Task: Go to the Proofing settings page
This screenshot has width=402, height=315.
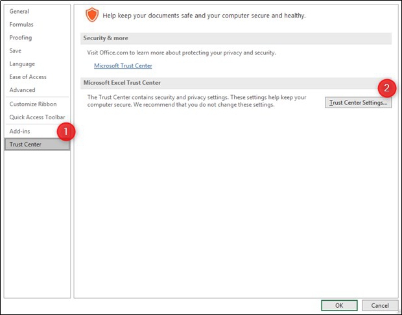Action: [x=21, y=38]
